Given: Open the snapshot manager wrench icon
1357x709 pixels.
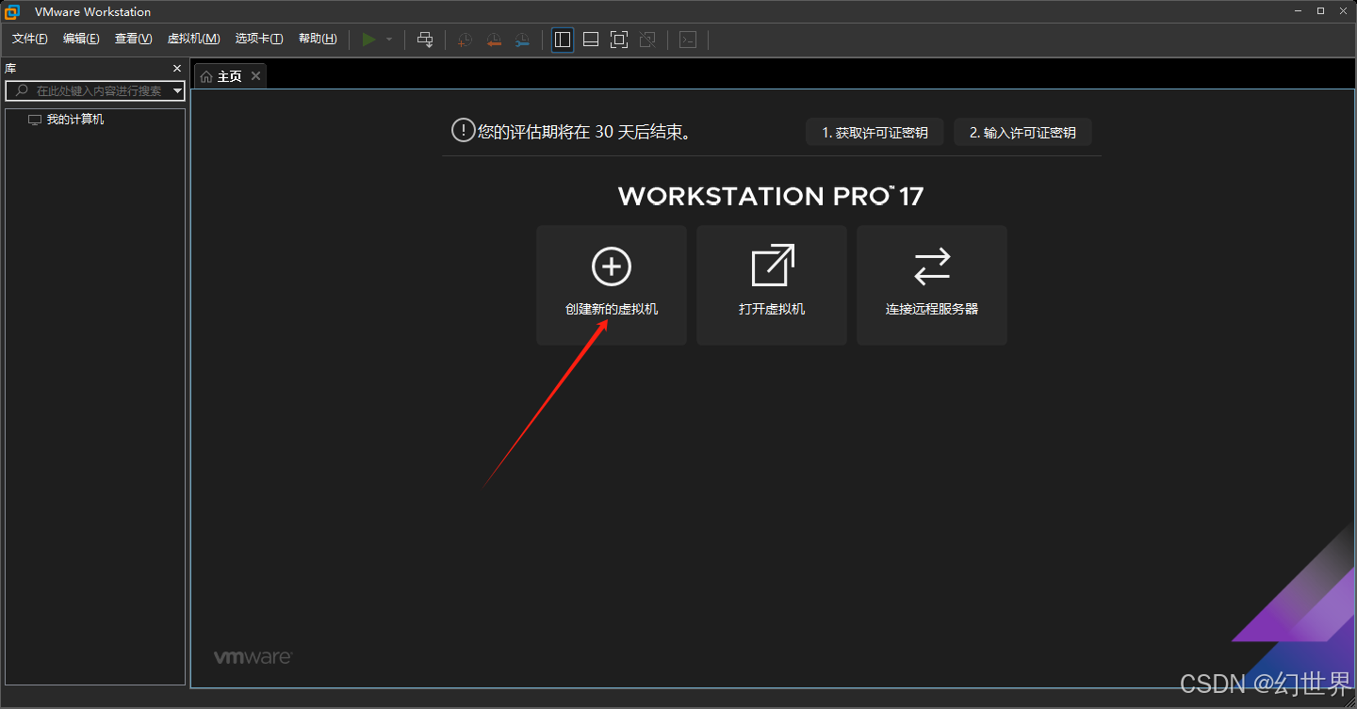Looking at the screenshot, I should pos(522,40).
